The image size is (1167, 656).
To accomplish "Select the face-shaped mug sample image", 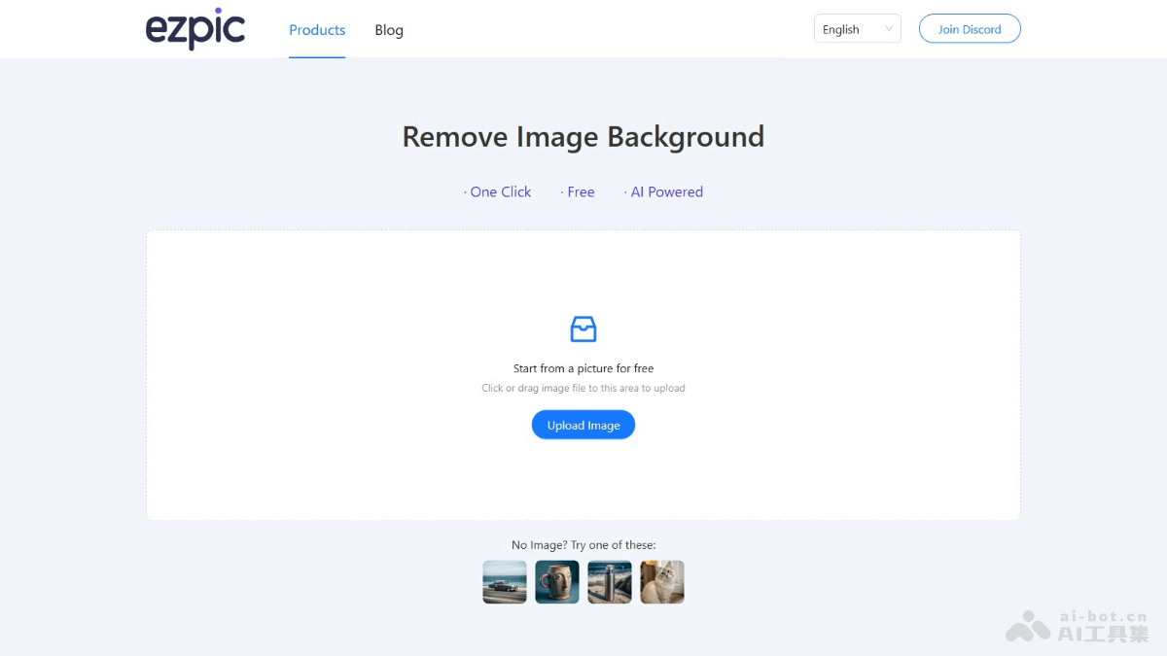I will [x=556, y=581].
